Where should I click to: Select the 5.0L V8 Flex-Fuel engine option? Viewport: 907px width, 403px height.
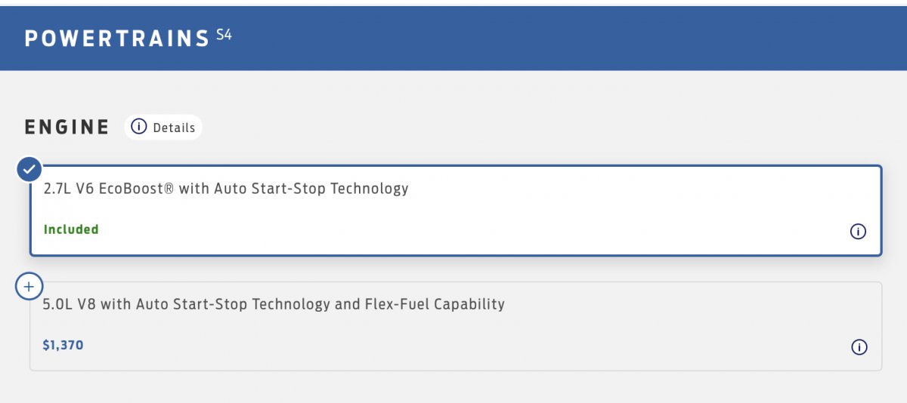click(x=455, y=326)
